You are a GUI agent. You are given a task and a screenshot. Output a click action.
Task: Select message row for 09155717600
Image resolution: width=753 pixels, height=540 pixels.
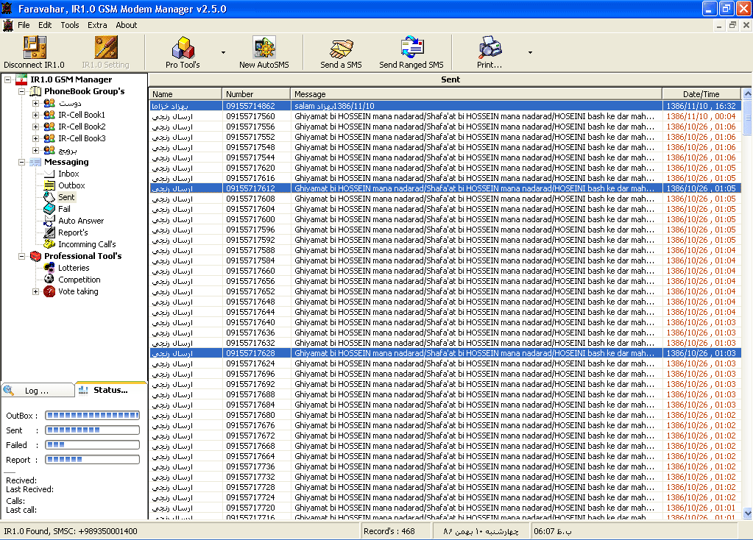click(445, 219)
